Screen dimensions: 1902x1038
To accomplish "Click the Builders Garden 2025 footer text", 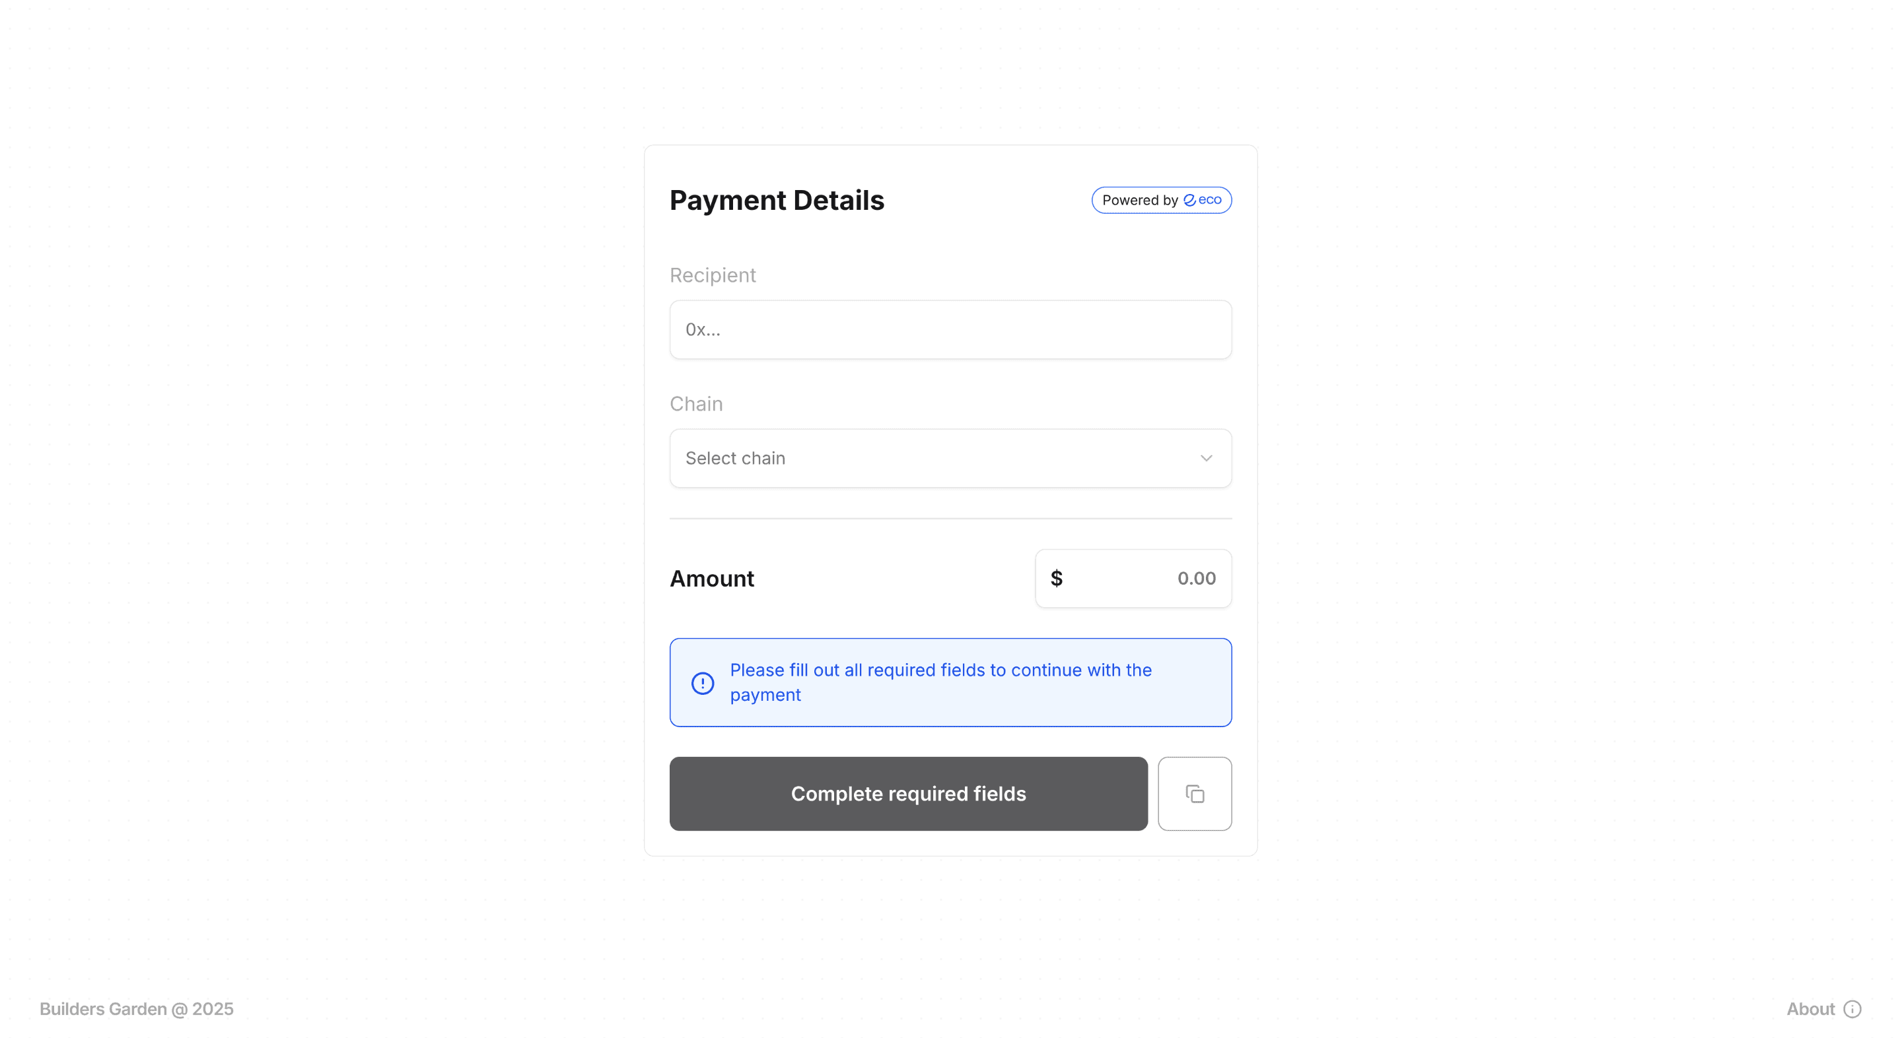I will [x=137, y=1008].
